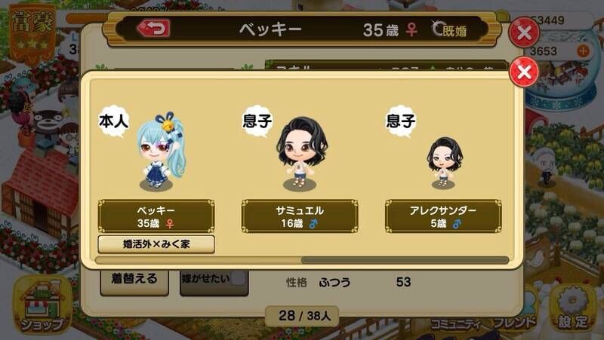
Task: Open the ショップ shop icon
Action: (x=42, y=305)
